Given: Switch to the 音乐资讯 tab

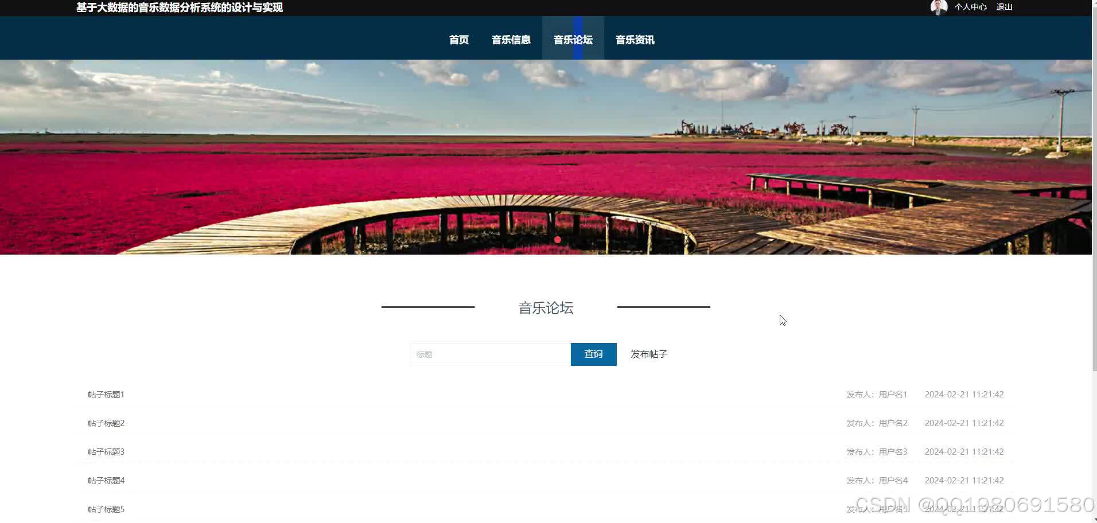Looking at the screenshot, I should coord(635,39).
